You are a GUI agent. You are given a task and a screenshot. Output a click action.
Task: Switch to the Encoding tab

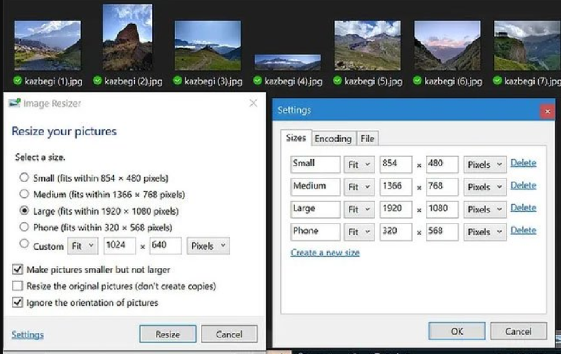click(x=333, y=139)
